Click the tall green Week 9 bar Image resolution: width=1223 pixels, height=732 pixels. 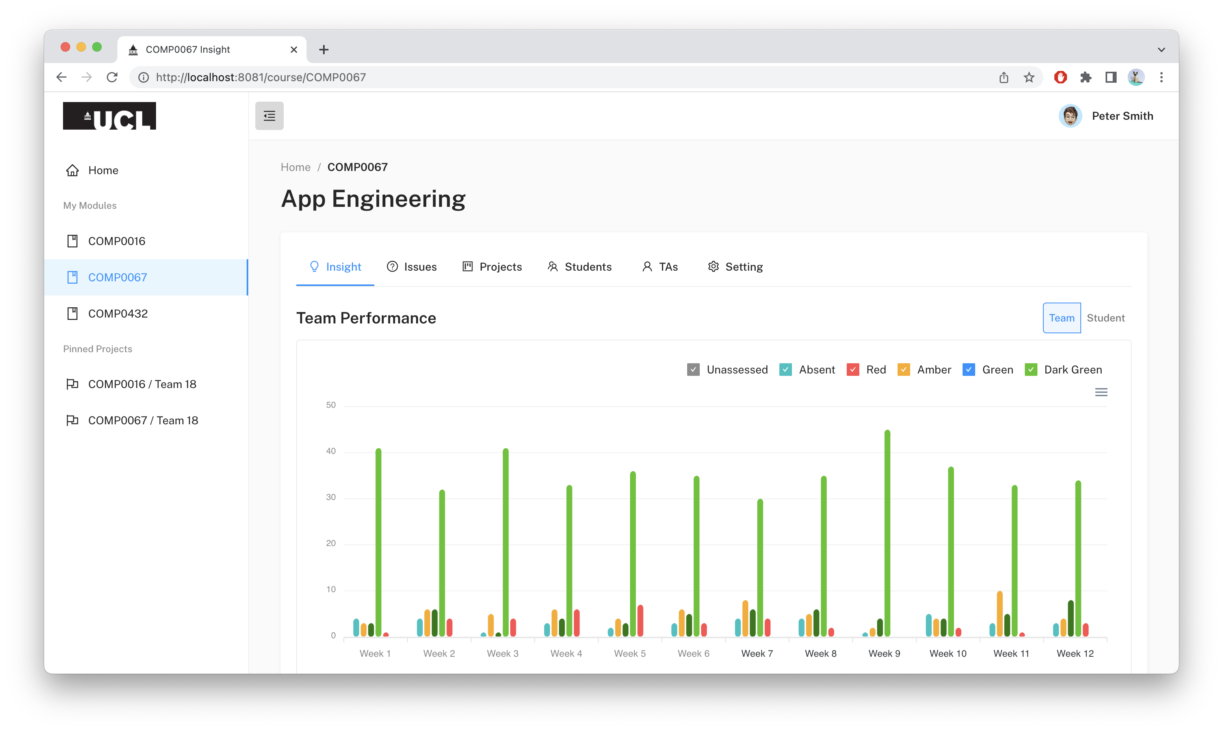coord(887,533)
